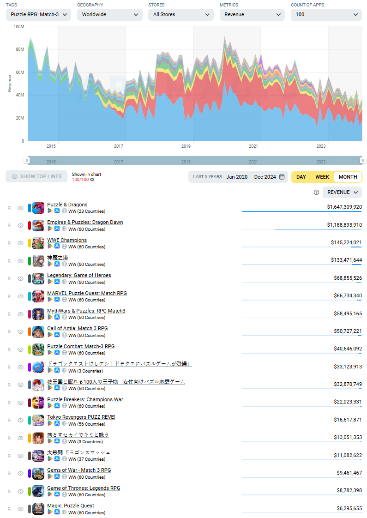Open the Puzzle Combat app icon

(x=38, y=349)
